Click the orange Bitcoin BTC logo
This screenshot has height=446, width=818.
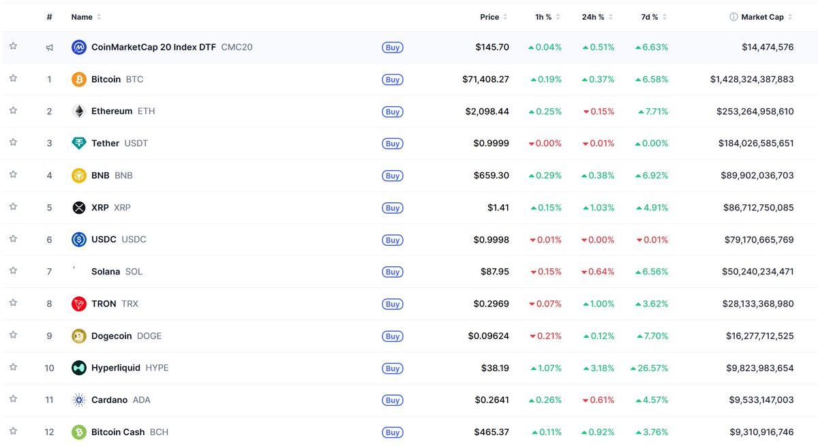[x=79, y=80]
